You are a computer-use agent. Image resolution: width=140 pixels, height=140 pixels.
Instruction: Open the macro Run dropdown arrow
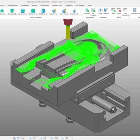pos(113,15)
